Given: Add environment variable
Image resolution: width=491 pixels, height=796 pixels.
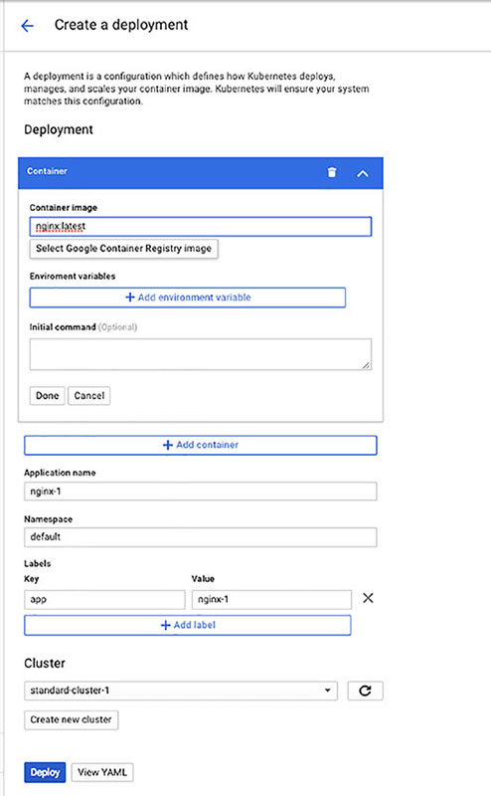Looking at the screenshot, I should tap(188, 298).
